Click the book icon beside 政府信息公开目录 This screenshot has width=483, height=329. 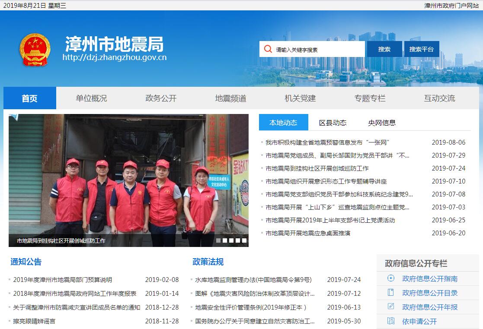(x=391, y=292)
